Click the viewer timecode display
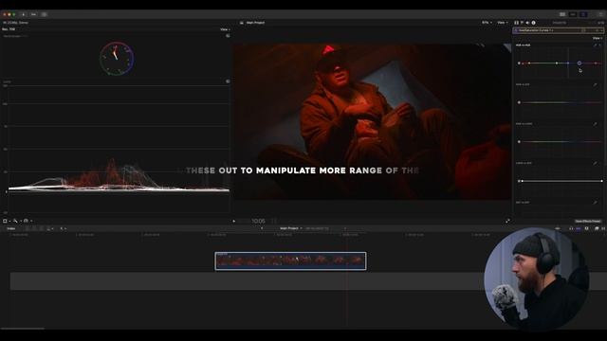The width and height of the screenshot is (607, 341). click(258, 221)
